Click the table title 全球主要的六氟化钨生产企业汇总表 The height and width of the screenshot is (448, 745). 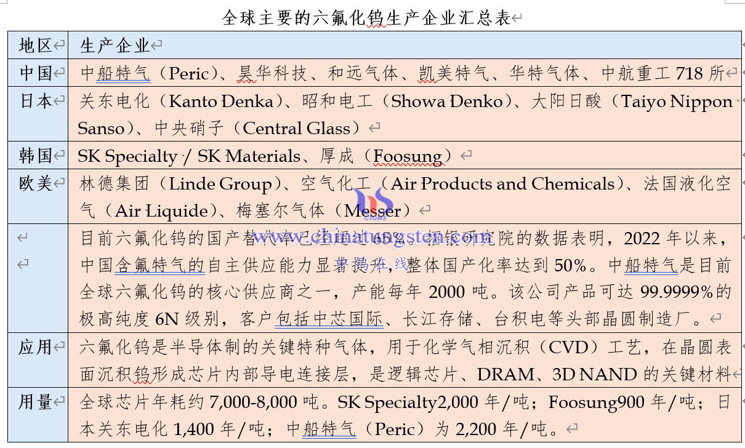point(366,18)
